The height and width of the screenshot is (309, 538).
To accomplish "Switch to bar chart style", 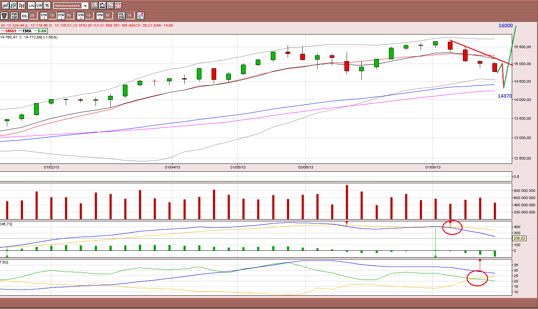I will point(13,6).
